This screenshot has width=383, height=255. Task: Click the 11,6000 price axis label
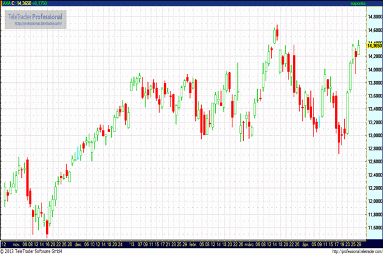coord(373,228)
